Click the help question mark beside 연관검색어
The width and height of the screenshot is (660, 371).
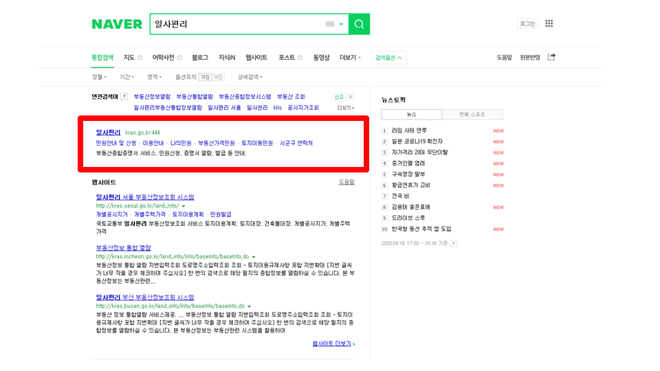point(124,97)
